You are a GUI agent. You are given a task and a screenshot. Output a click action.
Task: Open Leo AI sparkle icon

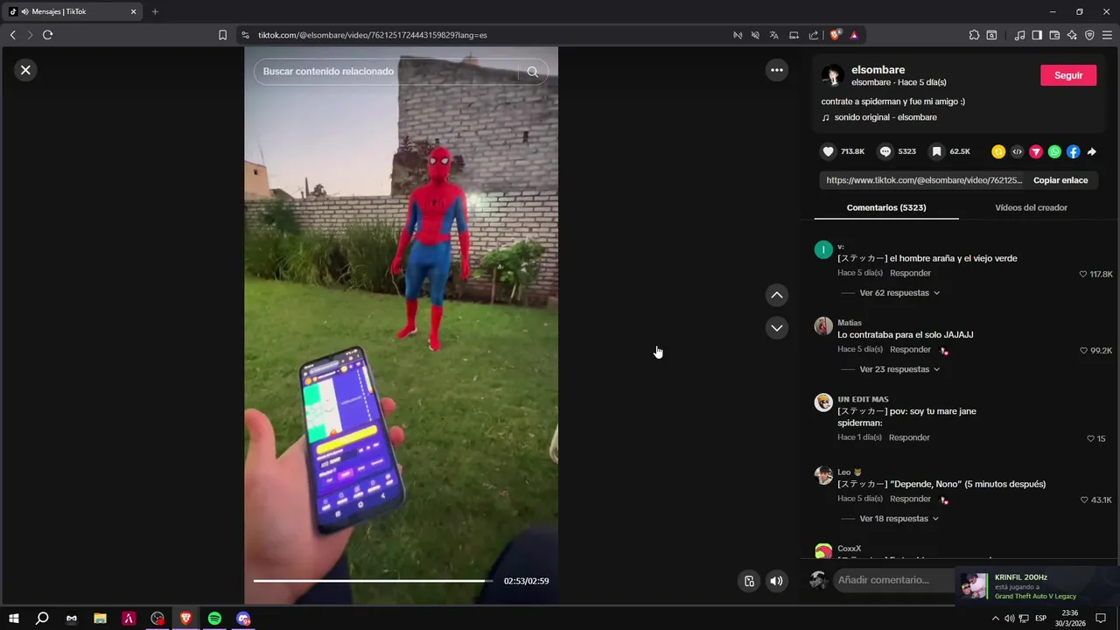pos(1072,35)
